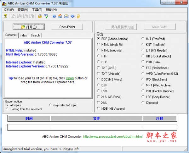The image size is (189, 153).
Task: Select the 'only selected topic' export option
Action: (50, 105)
